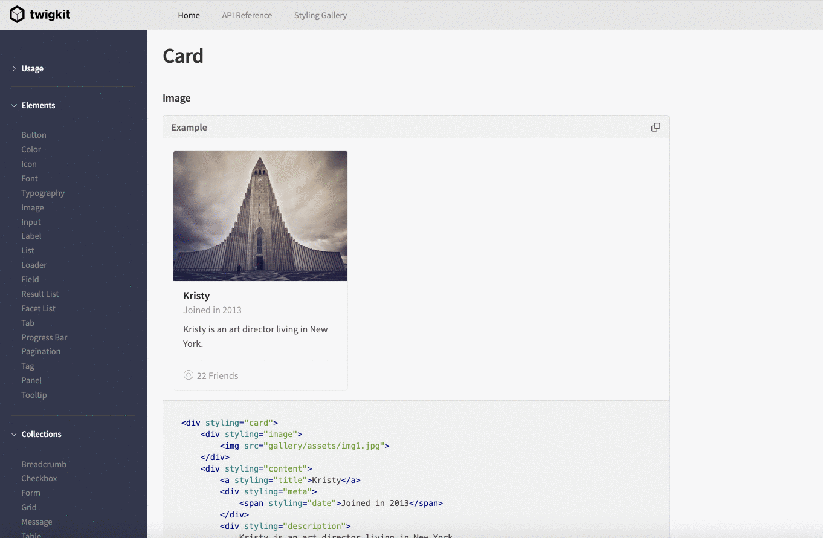Image resolution: width=823 pixels, height=538 pixels.
Task: Go to Typography in the sidebar
Action: click(x=43, y=193)
